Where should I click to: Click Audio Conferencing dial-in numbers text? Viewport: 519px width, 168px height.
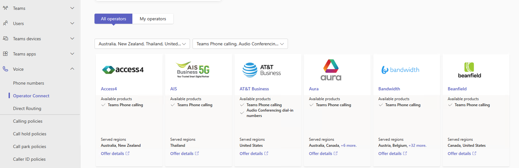270,113
